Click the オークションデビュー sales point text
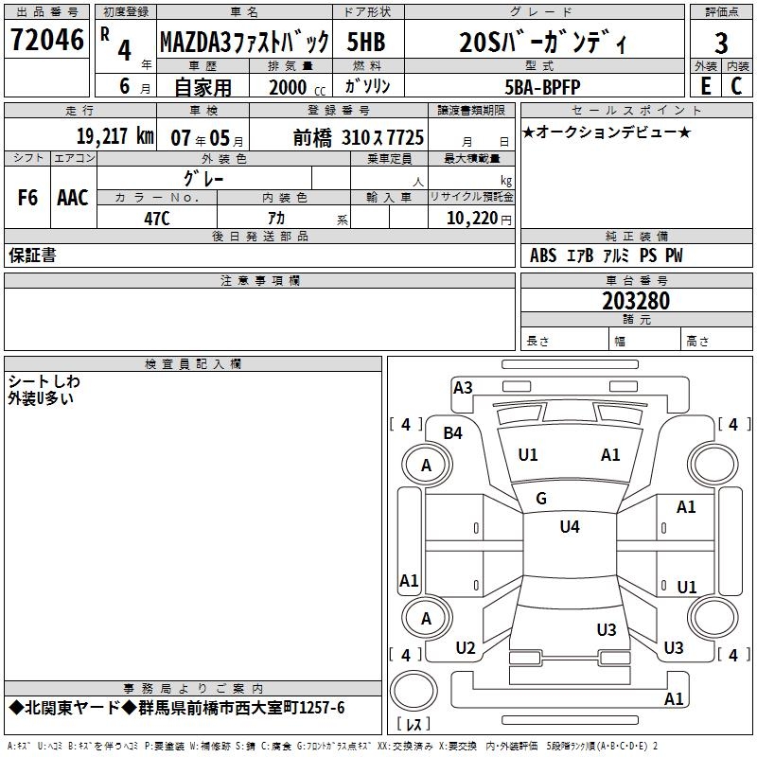Screen dimensions: 757x757 click(607, 132)
